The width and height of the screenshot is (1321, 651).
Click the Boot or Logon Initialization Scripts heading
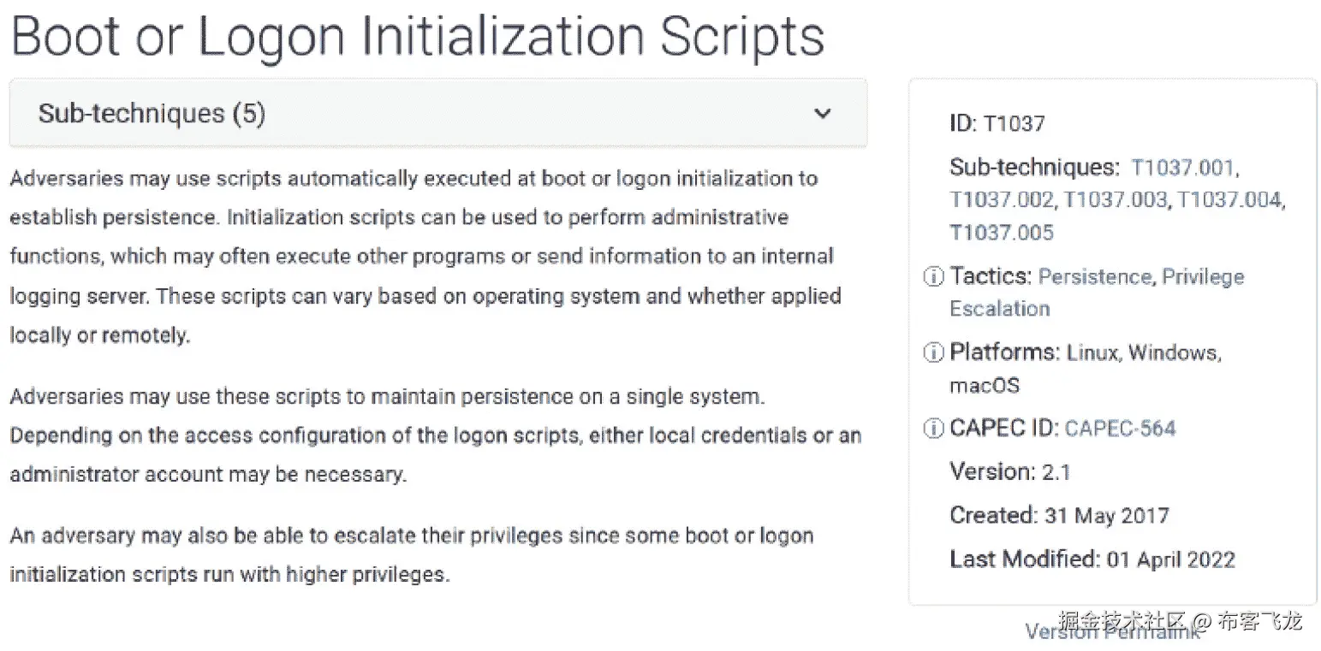[x=418, y=36]
